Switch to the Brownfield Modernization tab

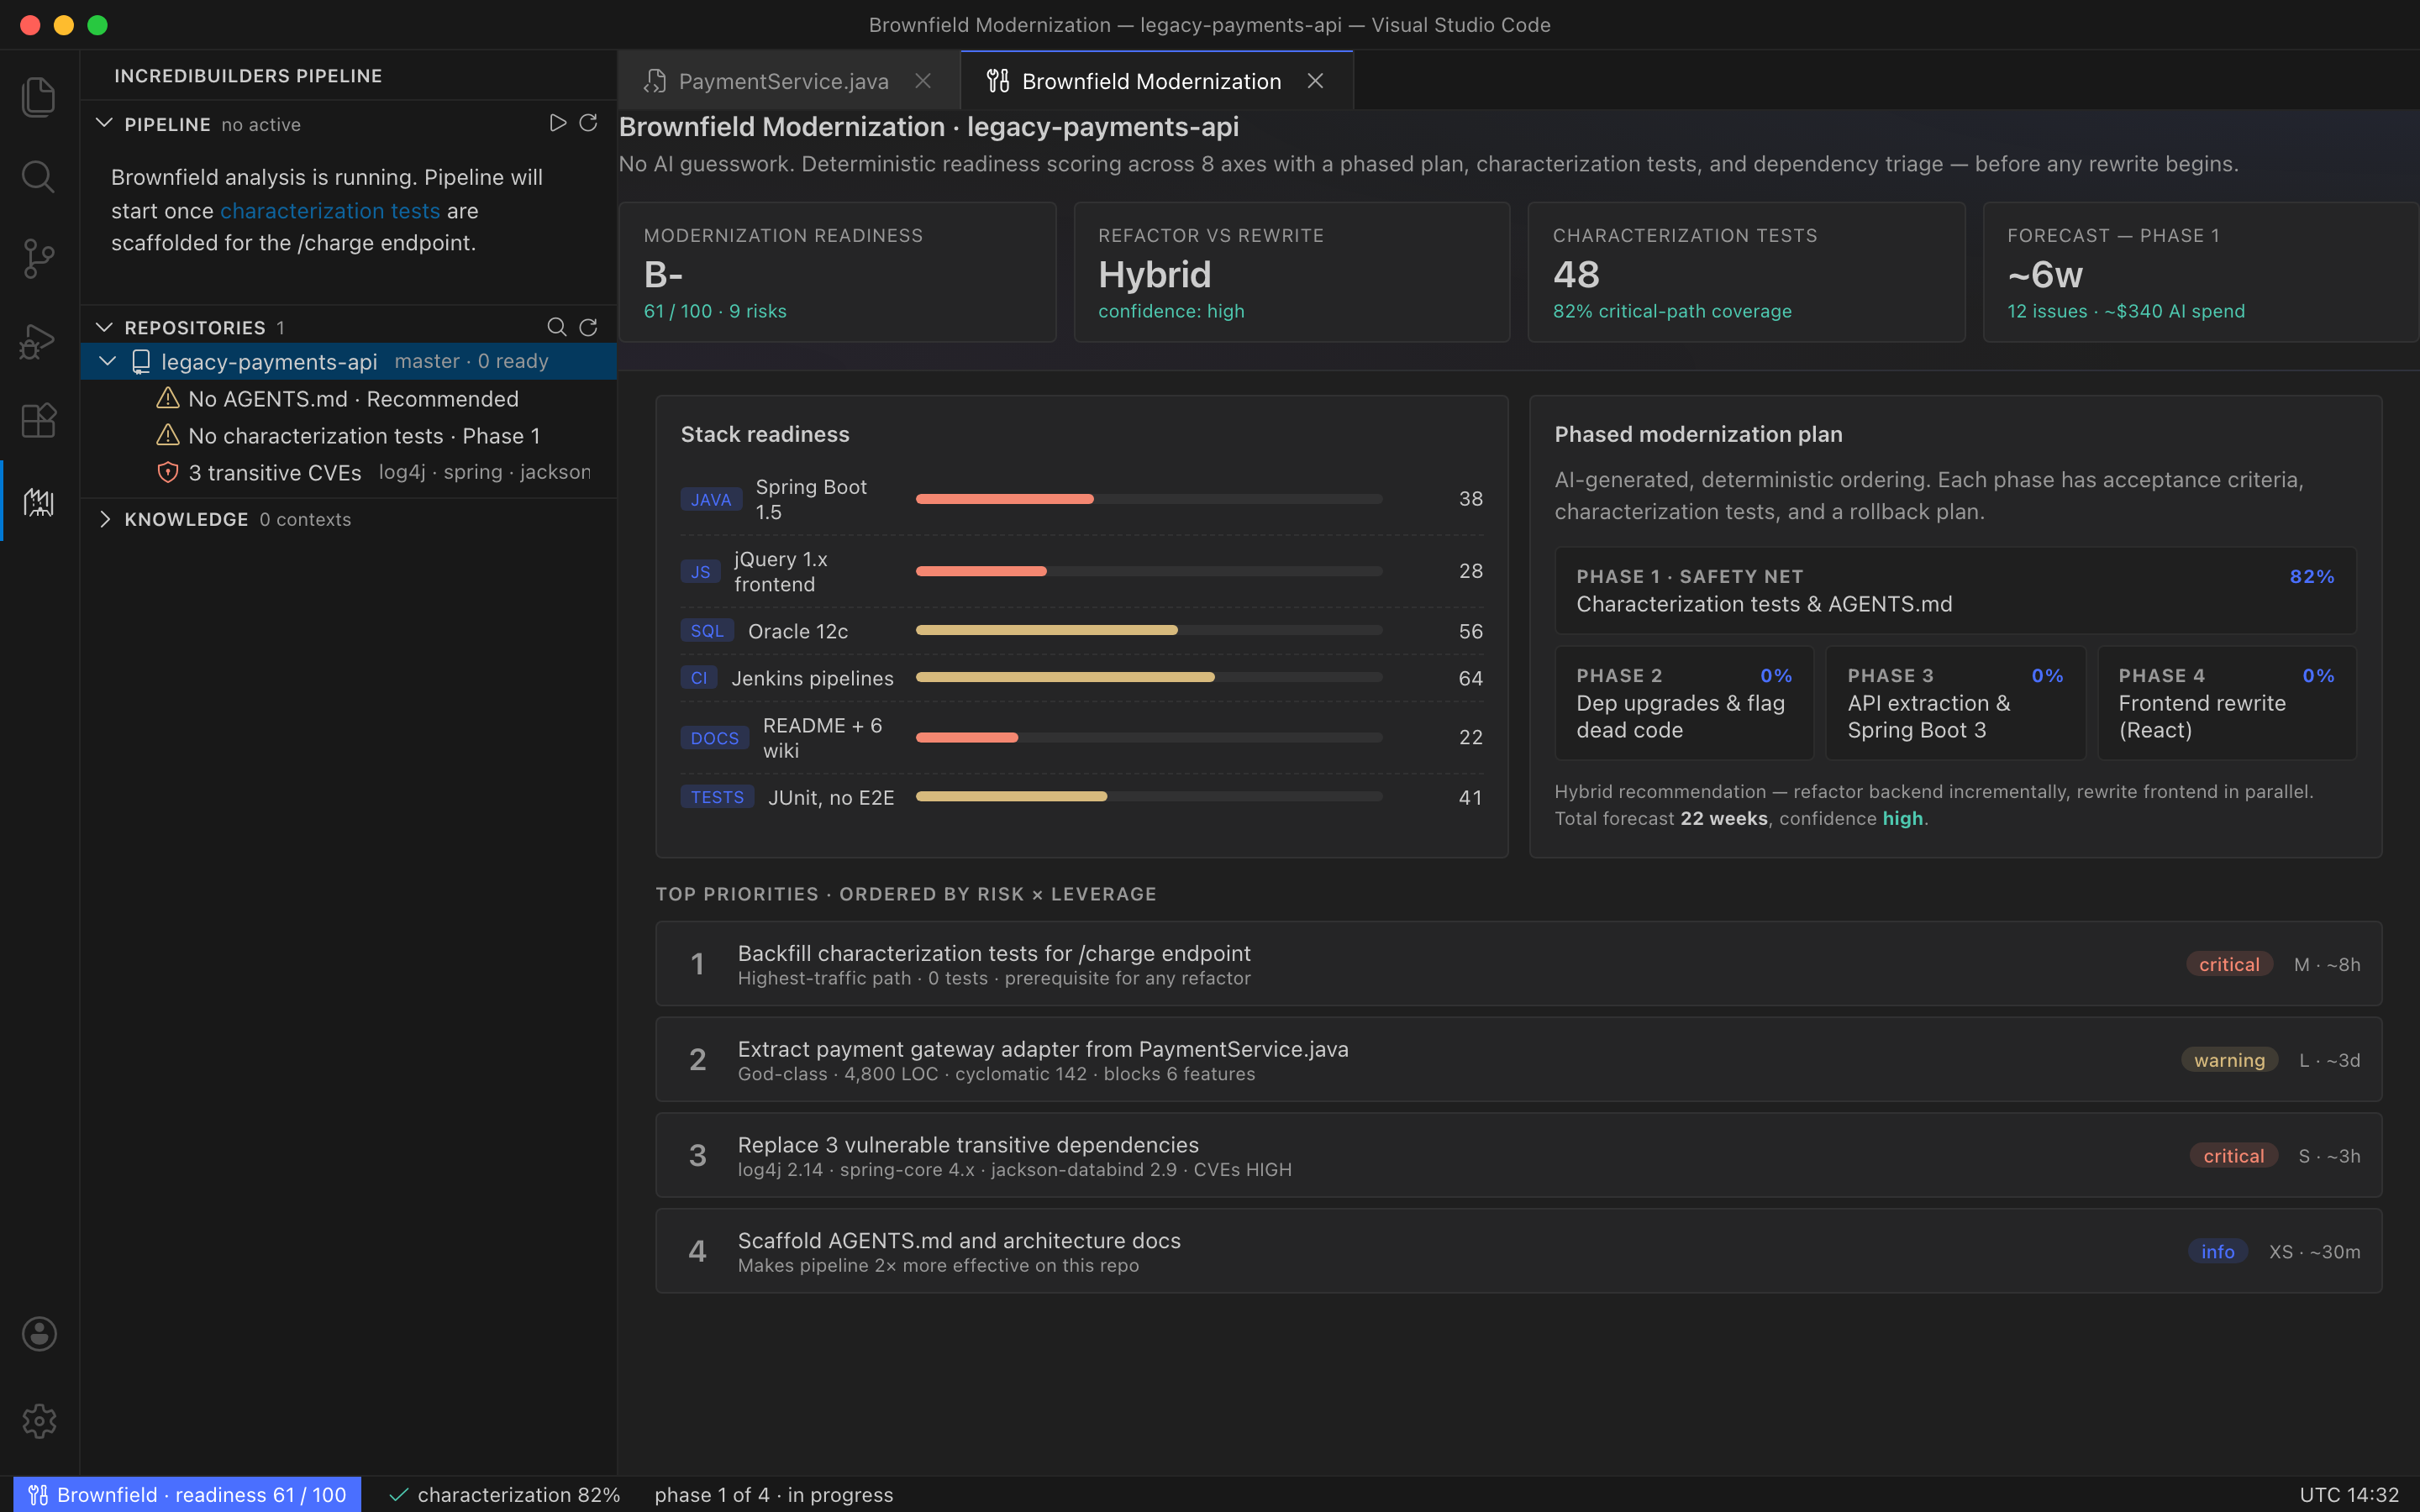(x=1156, y=81)
